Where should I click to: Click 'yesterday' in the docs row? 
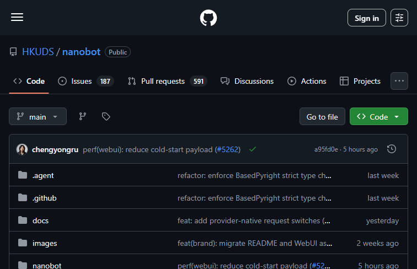point(382,220)
